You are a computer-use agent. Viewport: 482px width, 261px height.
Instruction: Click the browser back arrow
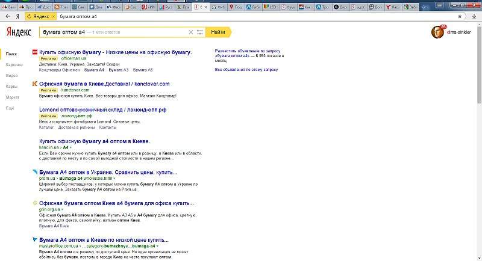[x=8, y=17]
